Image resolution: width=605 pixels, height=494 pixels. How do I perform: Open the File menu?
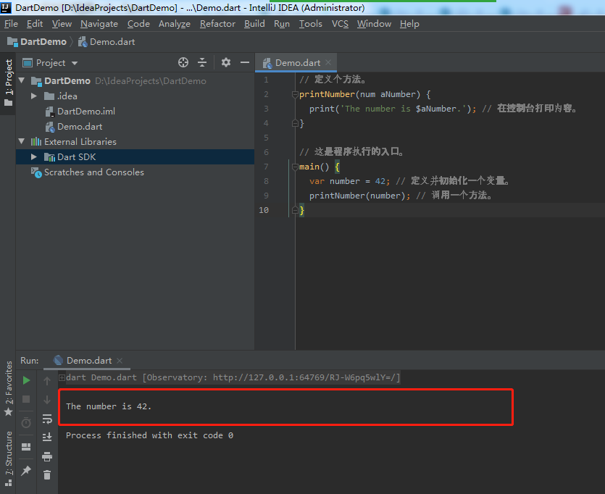pos(11,24)
